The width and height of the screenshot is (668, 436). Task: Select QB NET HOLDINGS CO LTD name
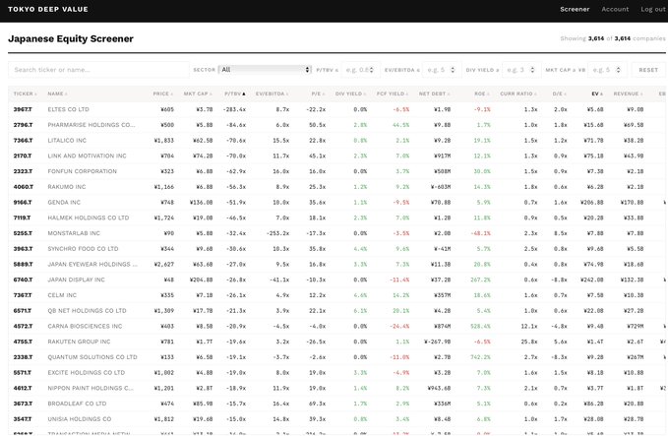(87, 311)
